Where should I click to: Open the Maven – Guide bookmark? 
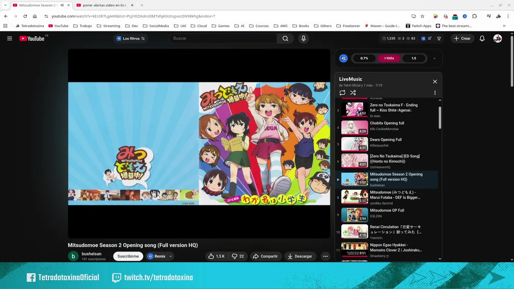[x=382, y=26]
